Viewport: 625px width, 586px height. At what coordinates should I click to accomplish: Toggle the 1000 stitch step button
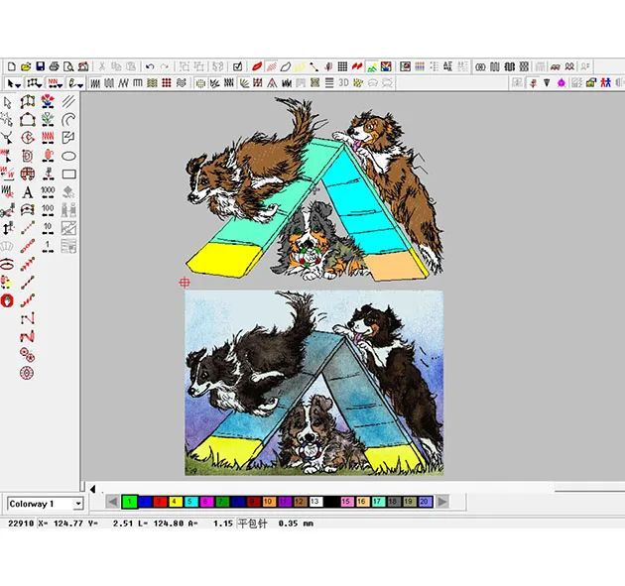click(48, 191)
